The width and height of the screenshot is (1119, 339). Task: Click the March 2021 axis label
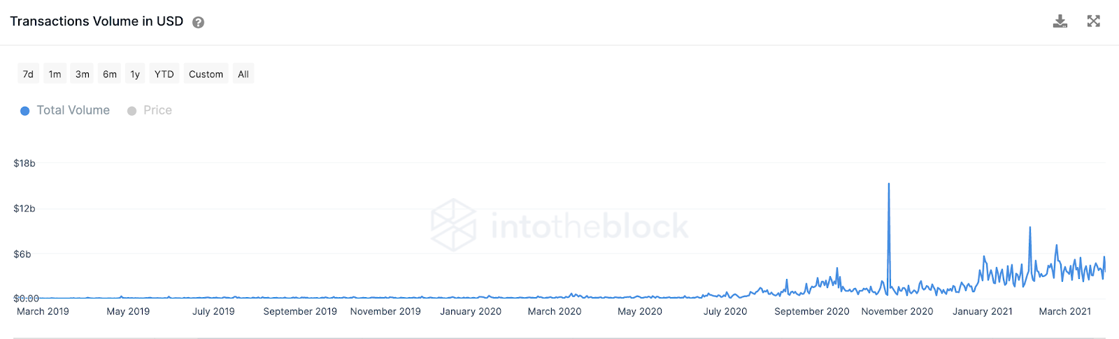(1065, 311)
